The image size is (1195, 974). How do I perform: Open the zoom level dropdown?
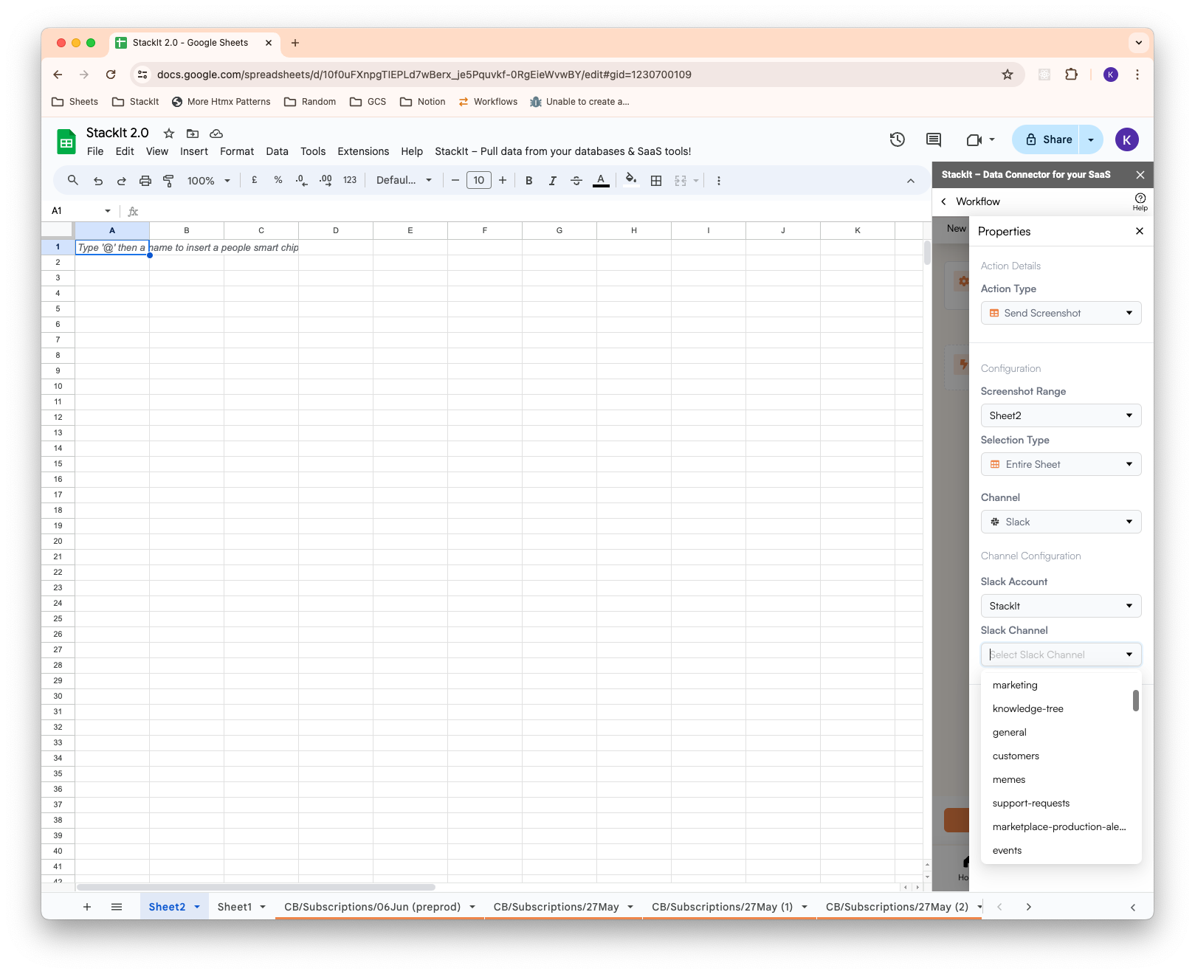pyautogui.click(x=209, y=181)
